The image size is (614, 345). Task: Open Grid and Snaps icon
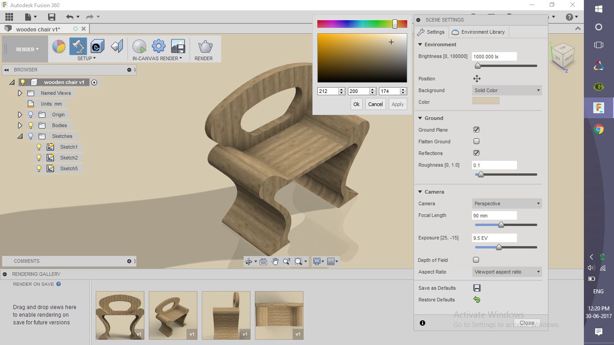[x=331, y=261]
